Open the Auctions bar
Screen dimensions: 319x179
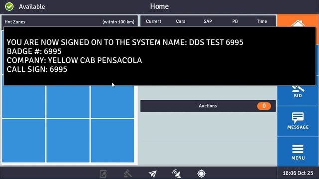[208, 106]
